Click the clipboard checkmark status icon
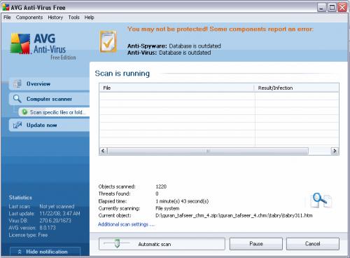350x258 pixels. (x=108, y=41)
